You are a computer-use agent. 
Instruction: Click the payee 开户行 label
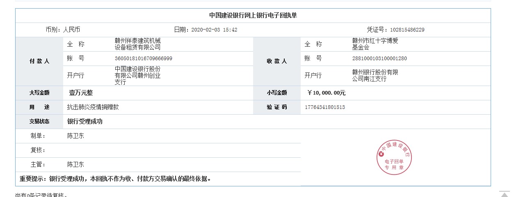313,75
